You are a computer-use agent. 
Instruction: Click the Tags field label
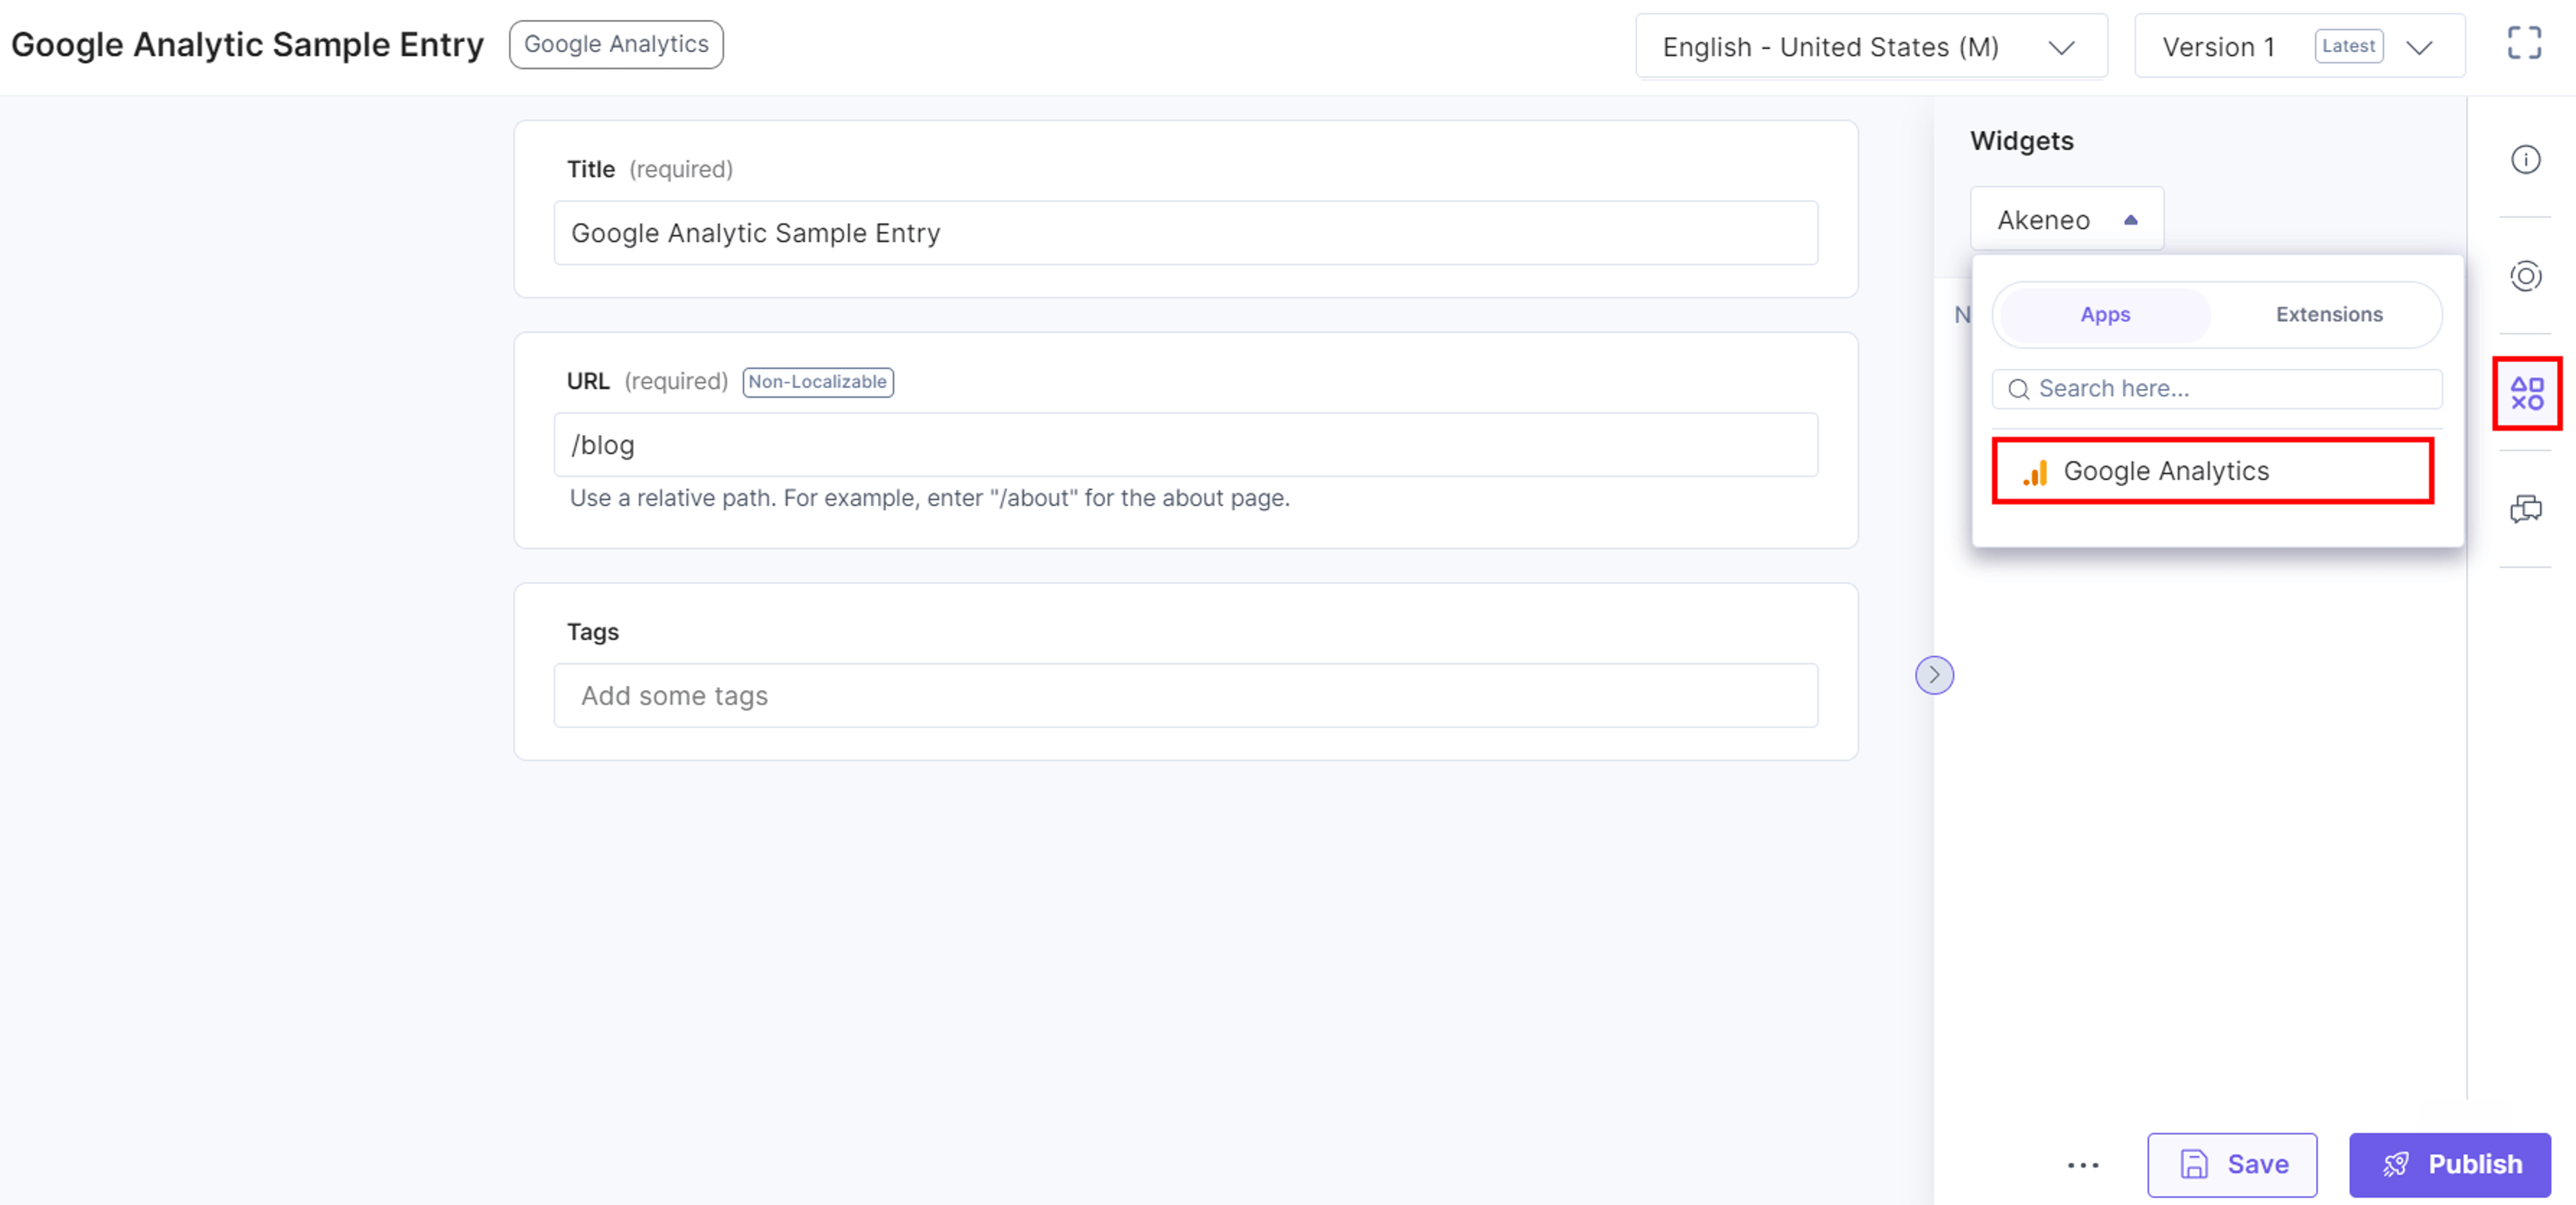[x=592, y=632]
